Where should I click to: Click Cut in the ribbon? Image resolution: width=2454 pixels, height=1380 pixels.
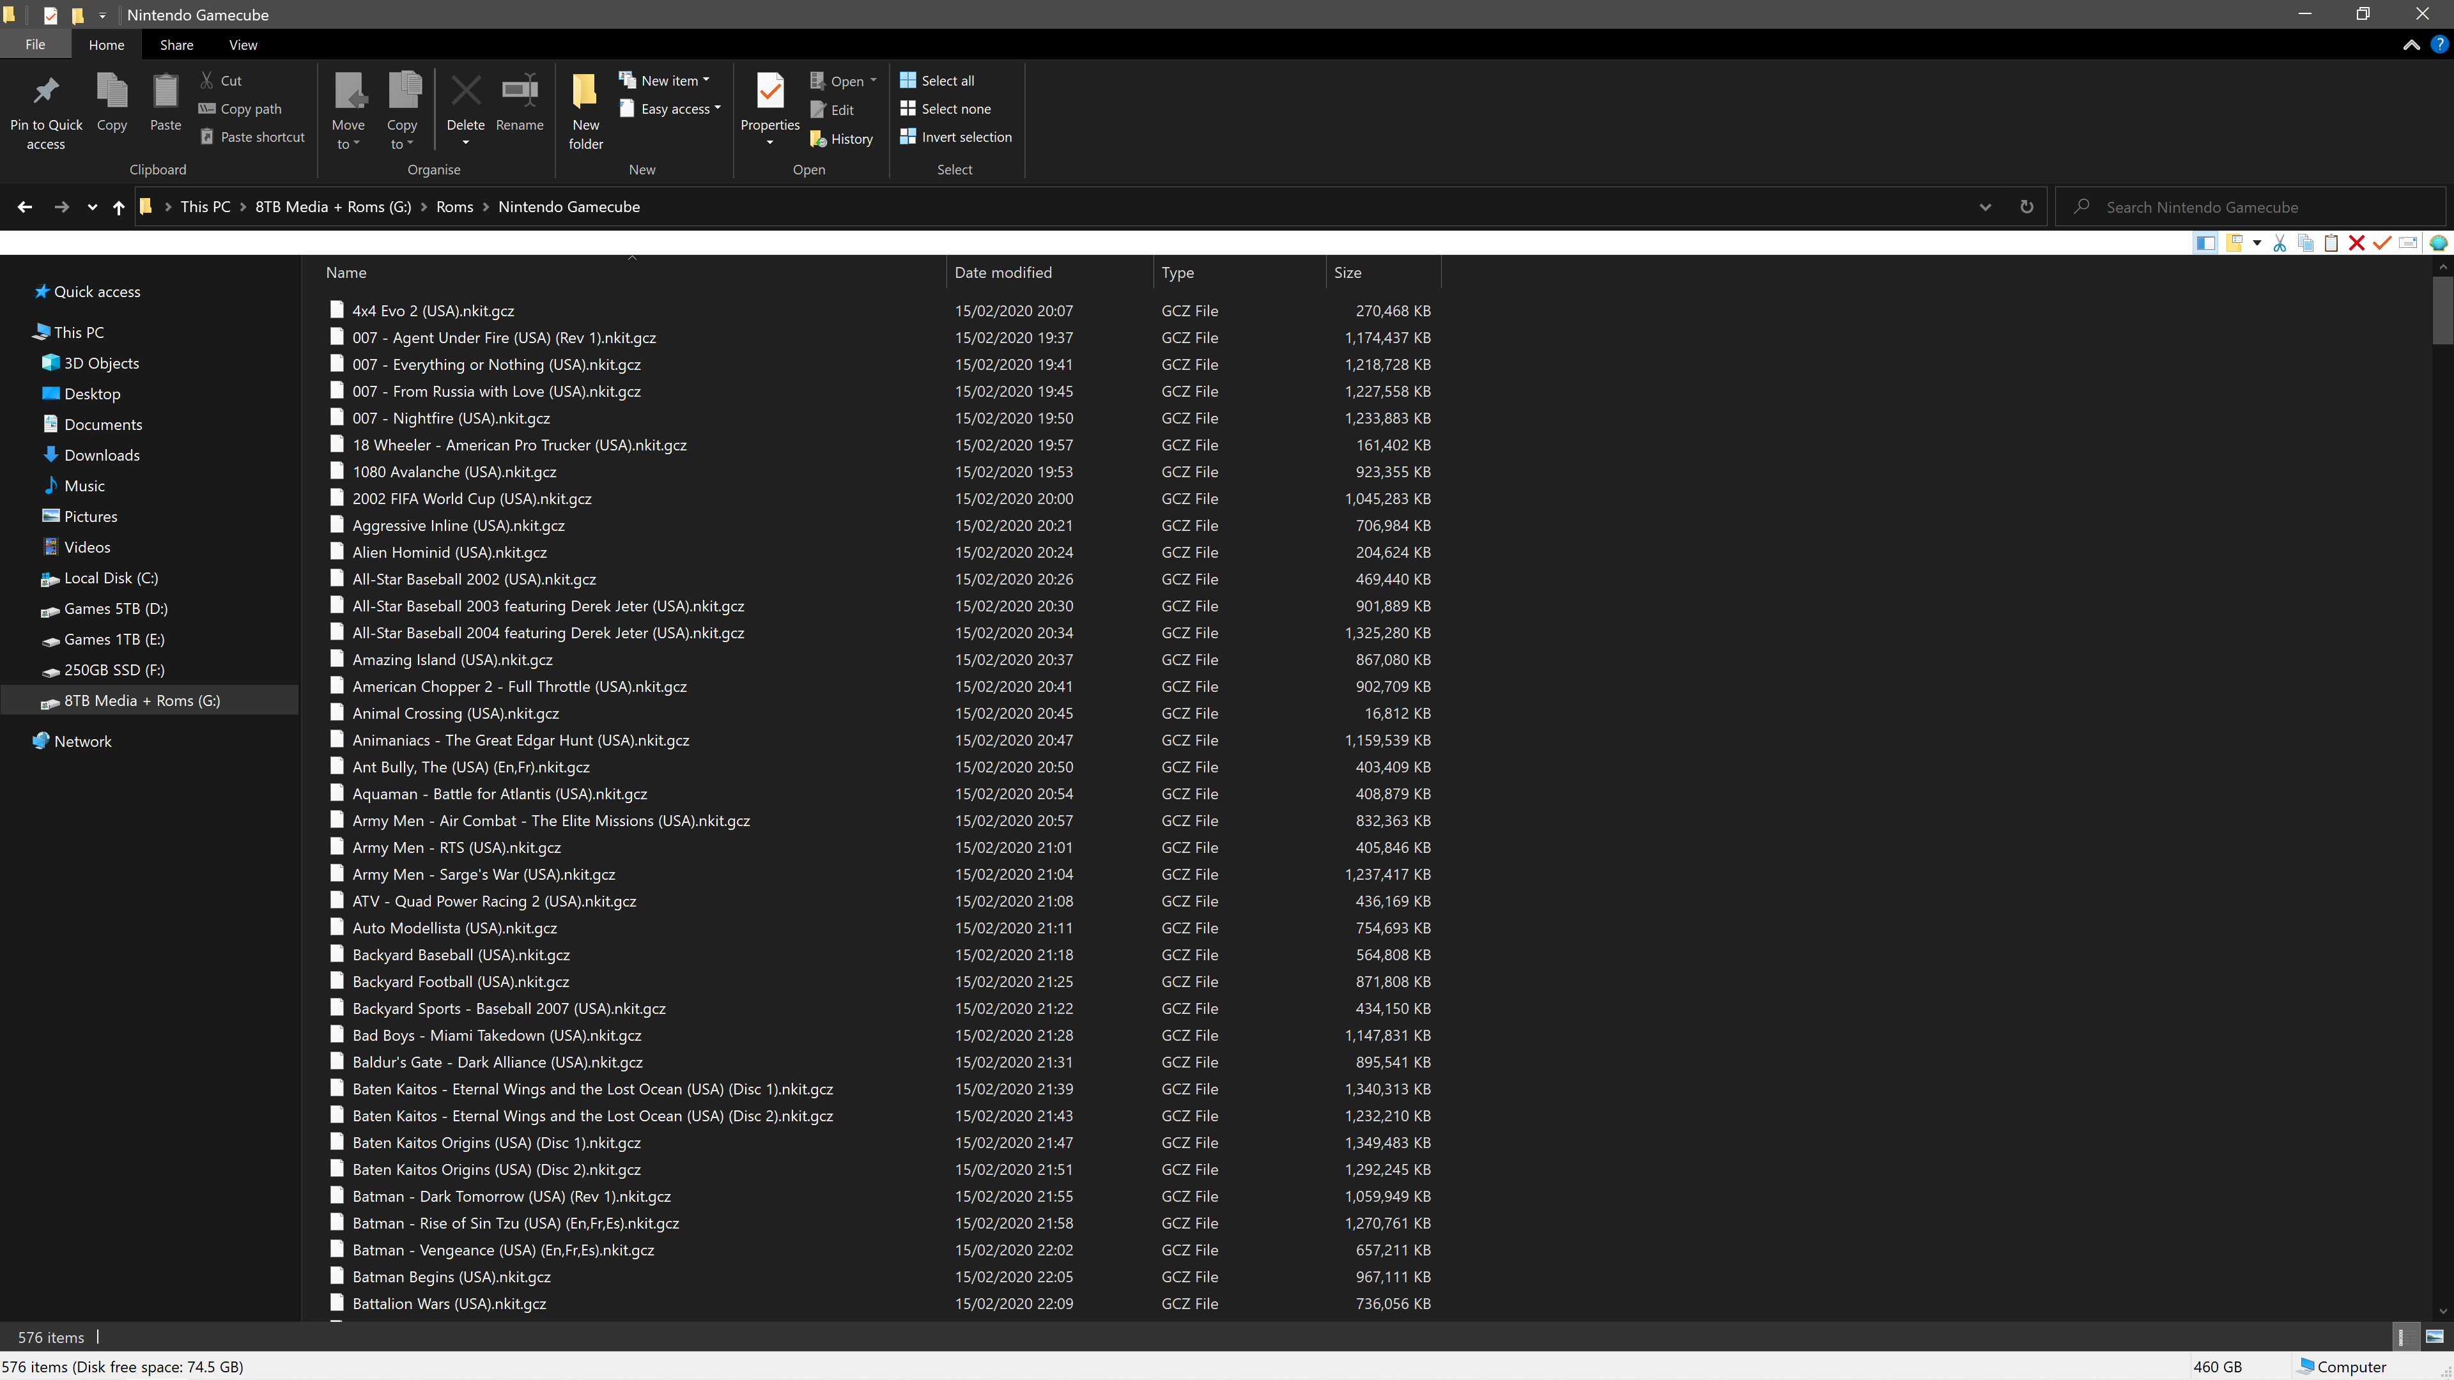coord(221,81)
